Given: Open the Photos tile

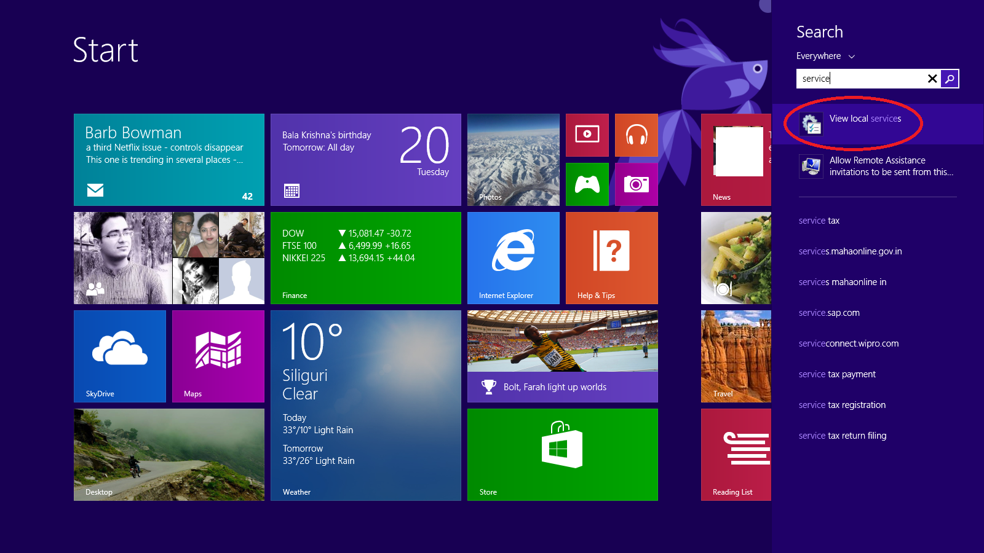Looking at the screenshot, I should pyautogui.click(x=514, y=160).
